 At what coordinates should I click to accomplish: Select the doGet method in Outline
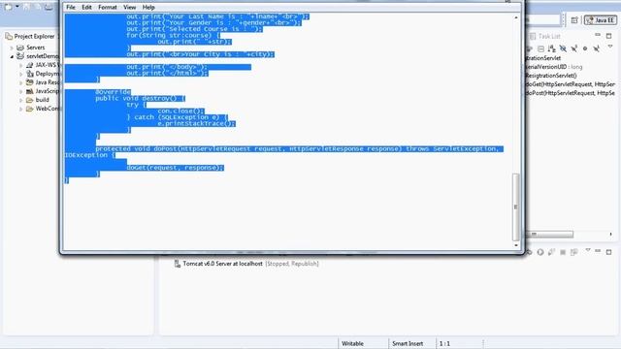pyautogui.click(x=571, y=84)
